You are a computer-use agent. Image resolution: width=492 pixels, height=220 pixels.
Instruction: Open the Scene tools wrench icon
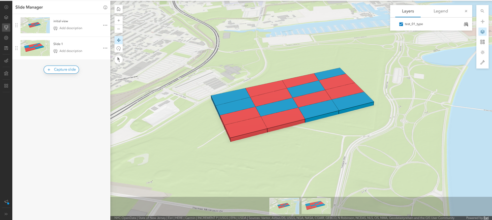coord(482,63)
